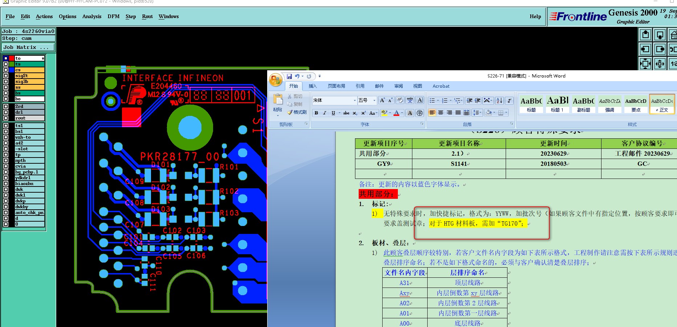Click the pan right icon in Genesis
The height and width of the screenshot is (327, 677).
click(x=660, y=49)
